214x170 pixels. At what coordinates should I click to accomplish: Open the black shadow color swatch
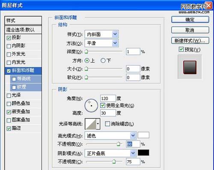pyautogui.click(x=143, y=152)
